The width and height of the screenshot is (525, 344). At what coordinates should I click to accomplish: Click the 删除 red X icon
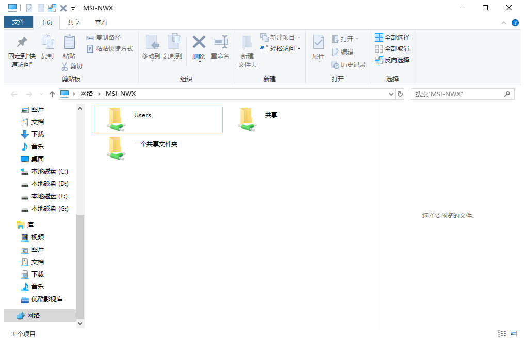pyautogui.click(x=199, y=42)
